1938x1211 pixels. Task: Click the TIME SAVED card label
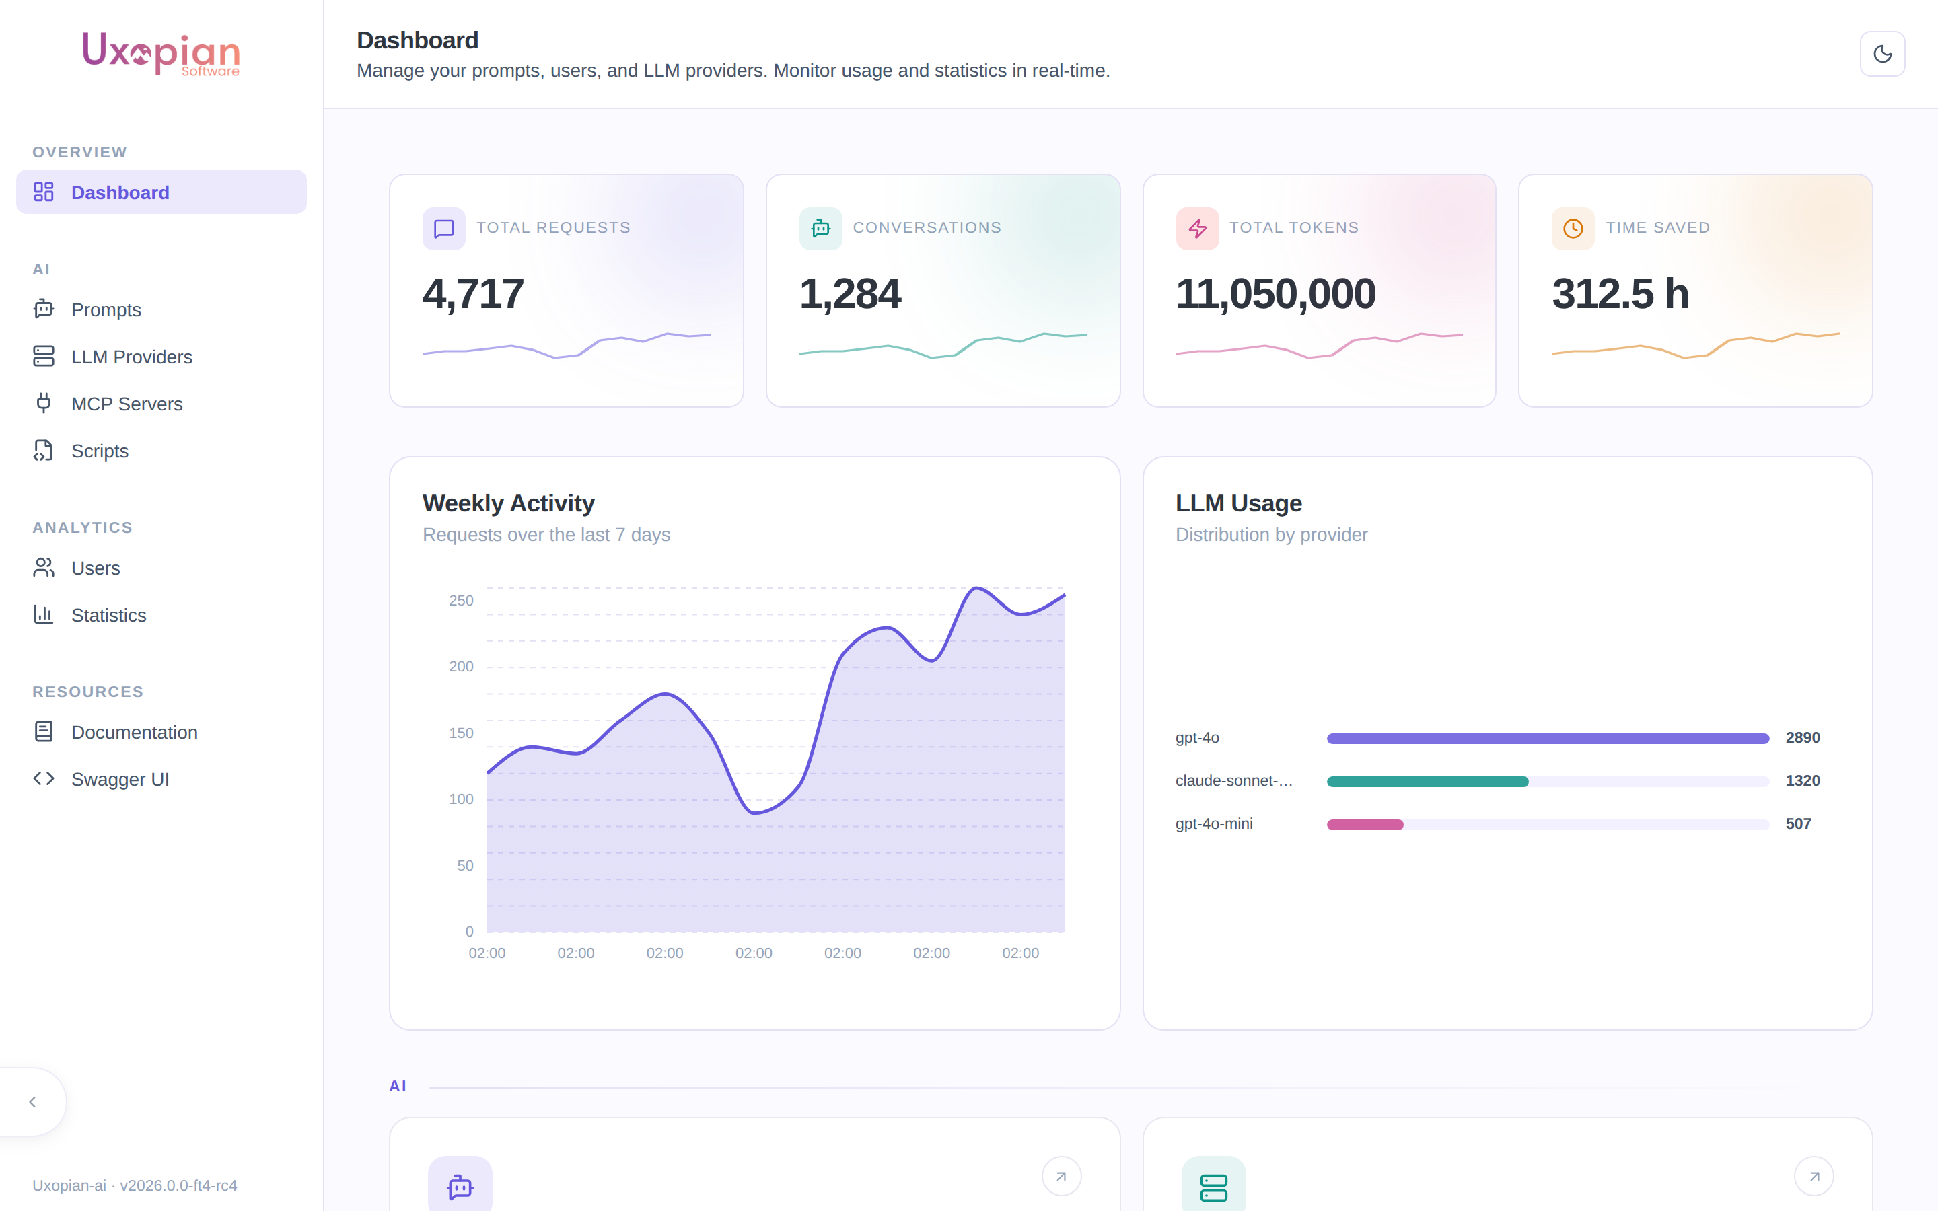click(x=1657, y=228)
